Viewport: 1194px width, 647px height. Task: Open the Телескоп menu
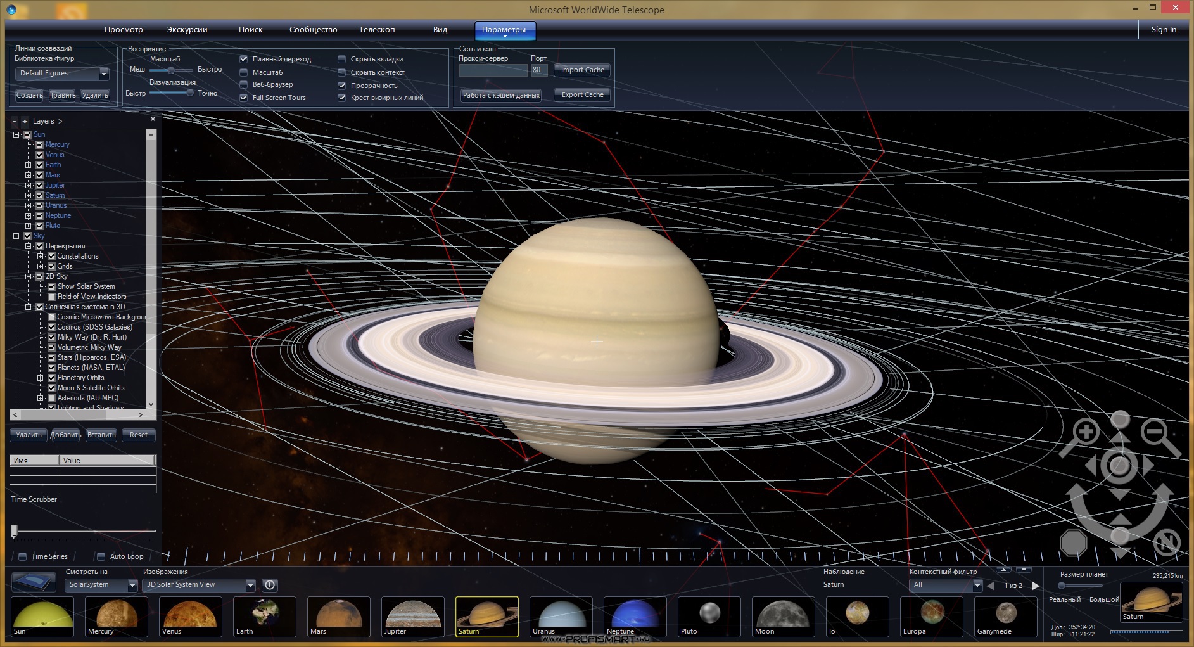[x=377, y=30]
